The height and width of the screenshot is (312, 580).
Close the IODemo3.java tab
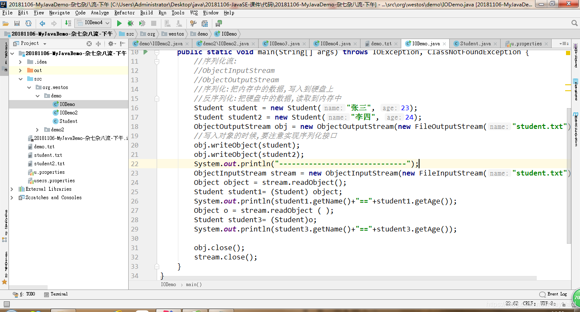pos(304,44)
